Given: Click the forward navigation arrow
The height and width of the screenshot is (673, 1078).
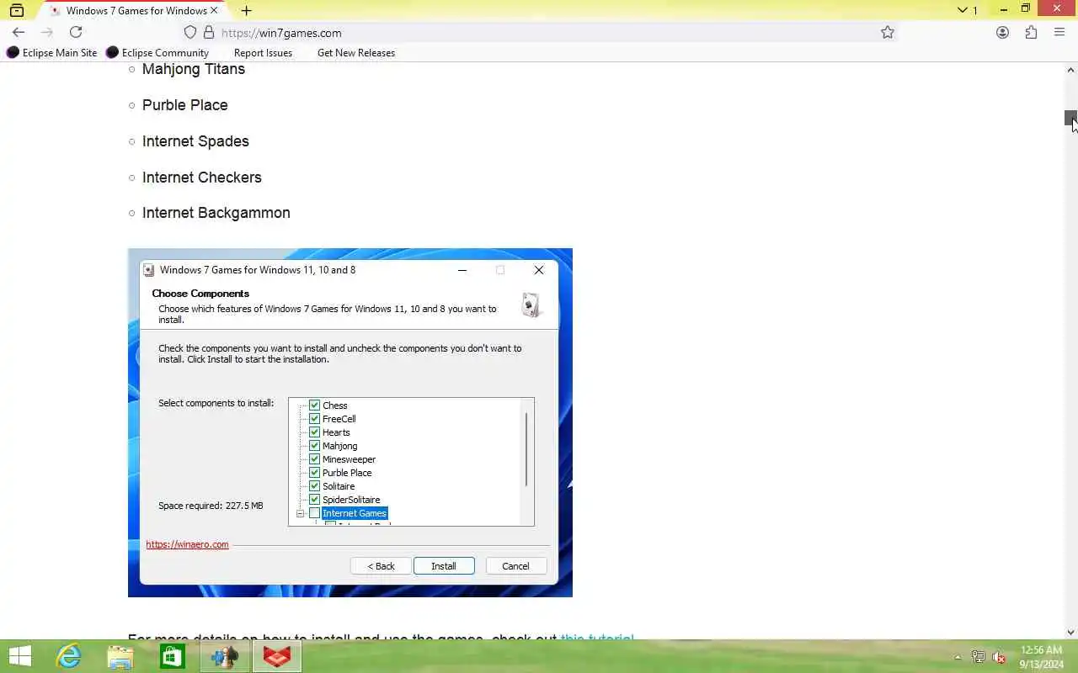Looking at the screenshot, I should point(47,32).
